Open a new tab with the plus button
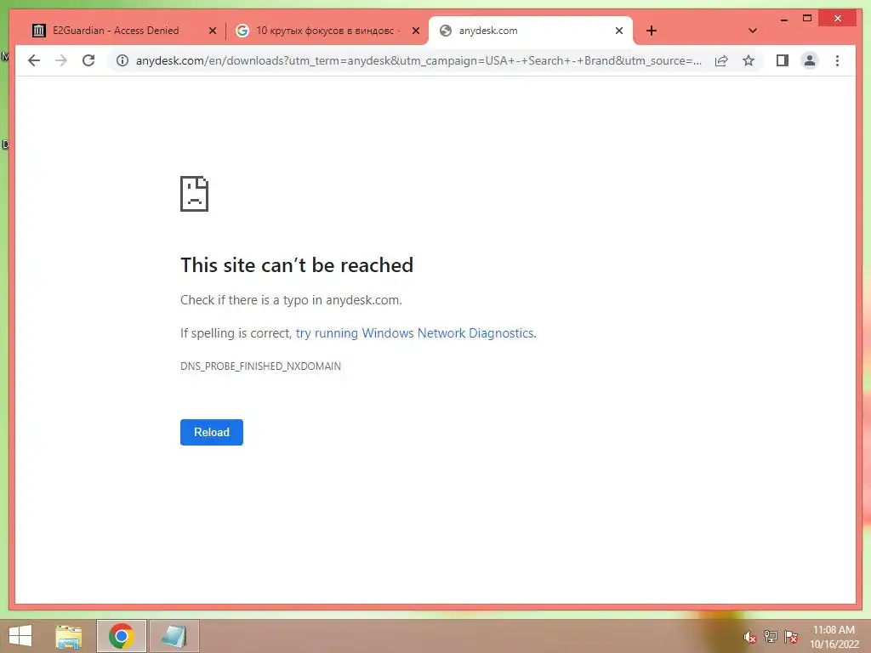871x653 pixels. (x=652, y=31)
